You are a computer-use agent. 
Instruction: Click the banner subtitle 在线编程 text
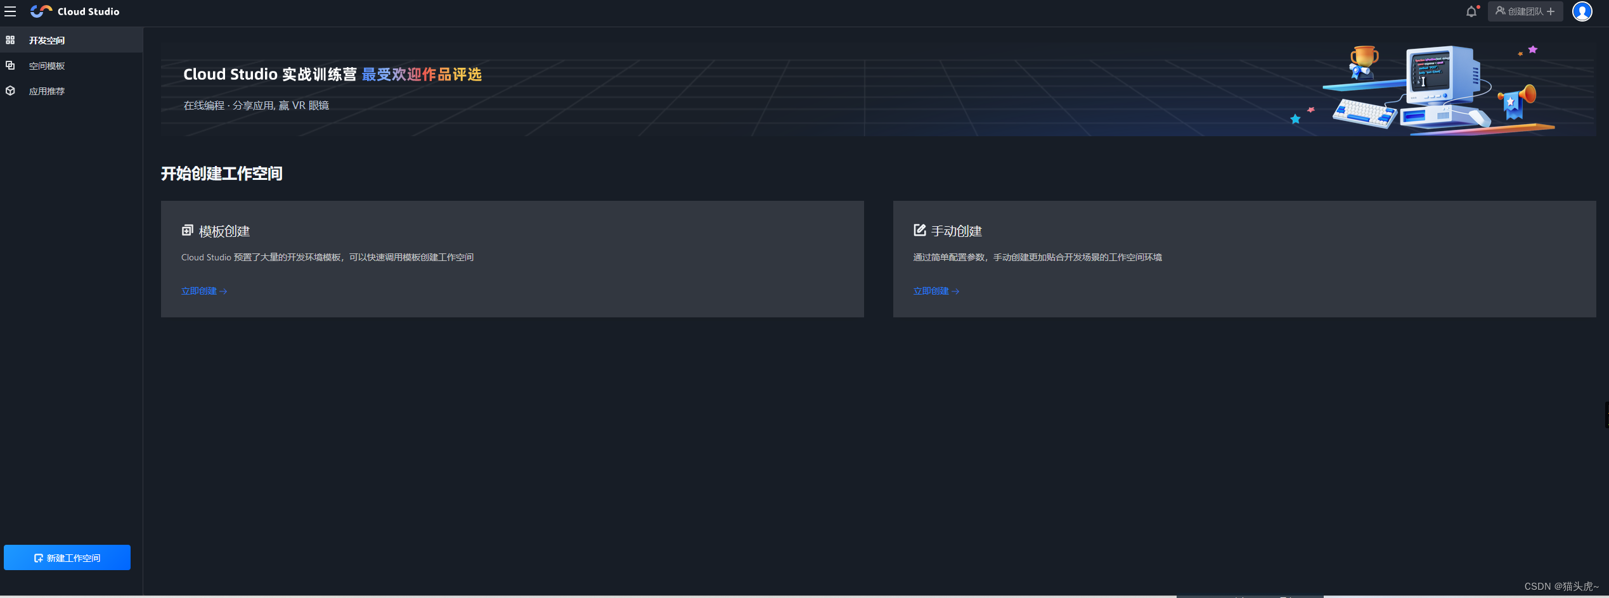tap(256, 105)
